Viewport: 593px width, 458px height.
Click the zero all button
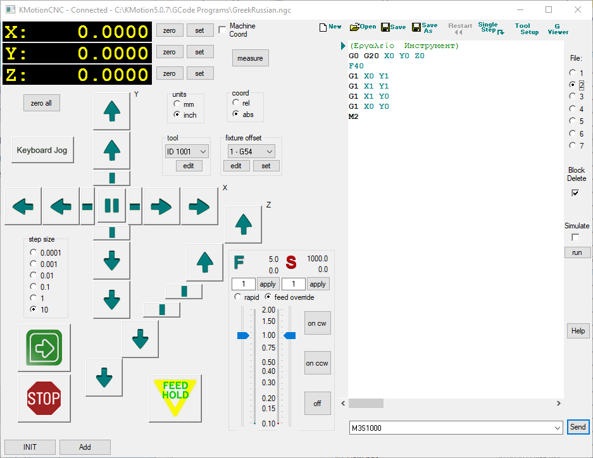click(x=41, y=103)
